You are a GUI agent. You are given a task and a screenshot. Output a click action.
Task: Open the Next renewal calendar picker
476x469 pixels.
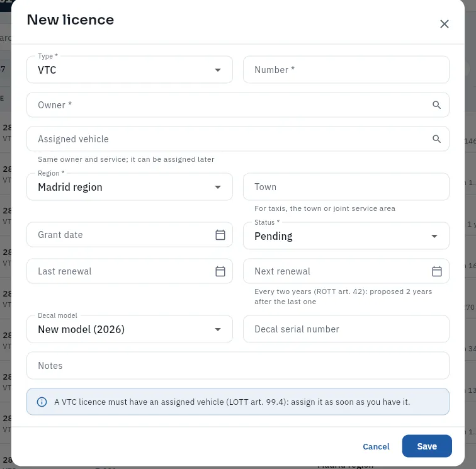[436, 271]
